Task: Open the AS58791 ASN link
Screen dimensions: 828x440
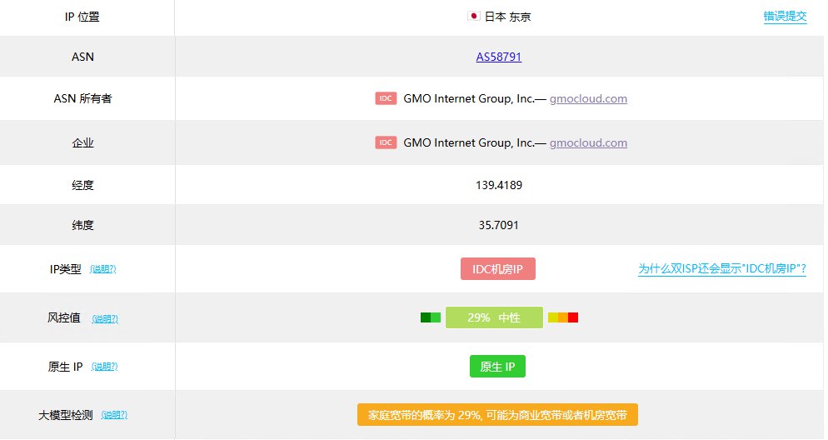Action: click(499, 57)
